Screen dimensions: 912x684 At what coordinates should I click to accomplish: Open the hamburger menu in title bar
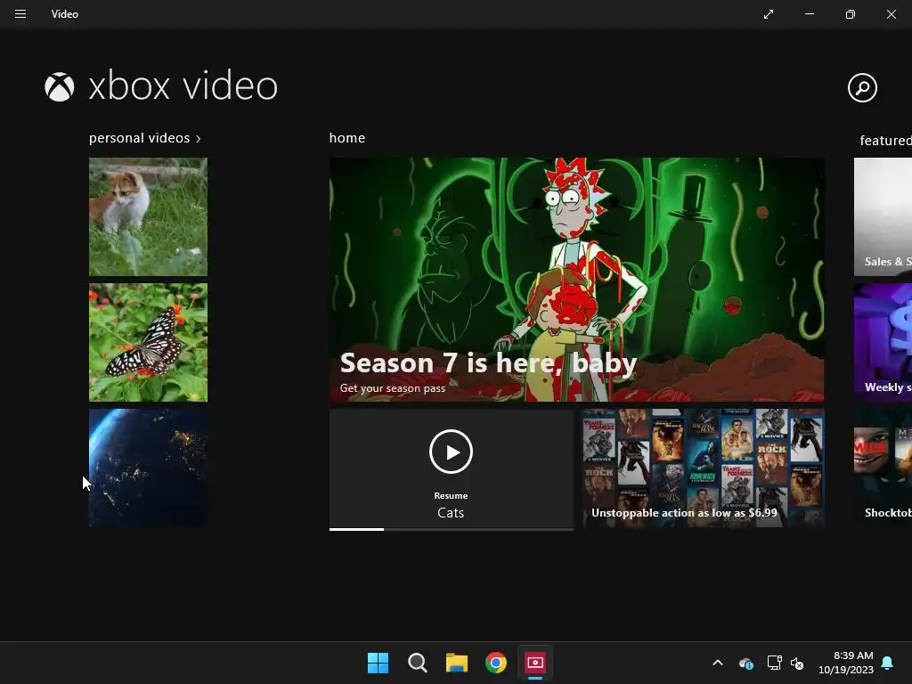click(x=20, y=14)
